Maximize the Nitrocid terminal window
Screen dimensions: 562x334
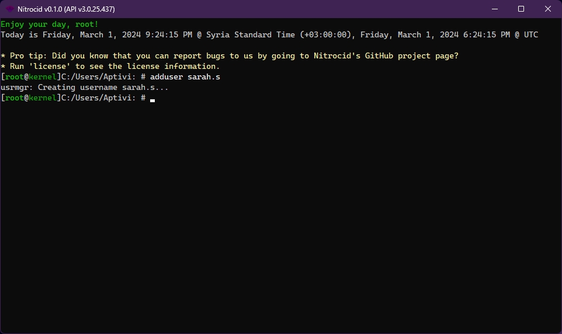click(521, 9)
